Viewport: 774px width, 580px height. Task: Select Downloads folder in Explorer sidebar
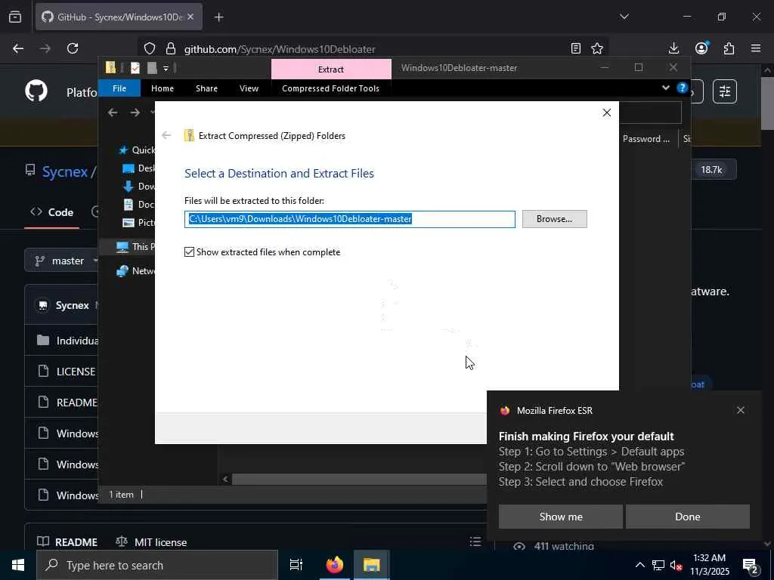tap(139, 186)
